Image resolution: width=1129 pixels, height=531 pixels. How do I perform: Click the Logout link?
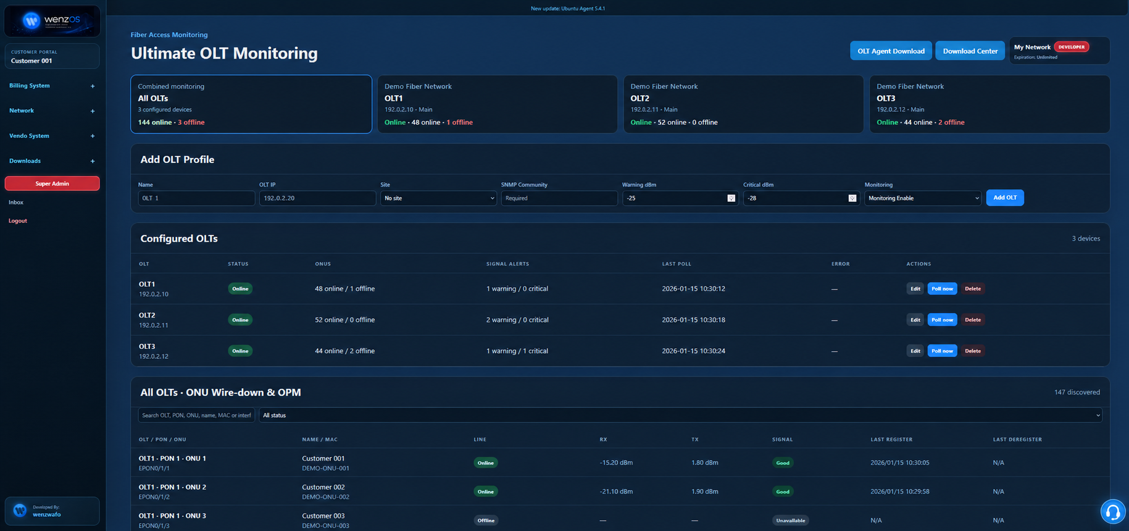click(18, 221)
